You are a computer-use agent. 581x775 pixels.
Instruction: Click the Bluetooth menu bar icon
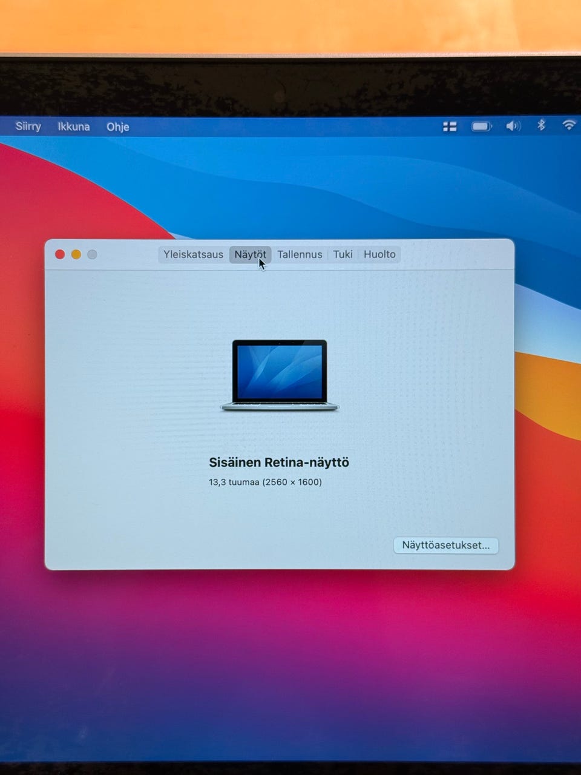point(541,125)
